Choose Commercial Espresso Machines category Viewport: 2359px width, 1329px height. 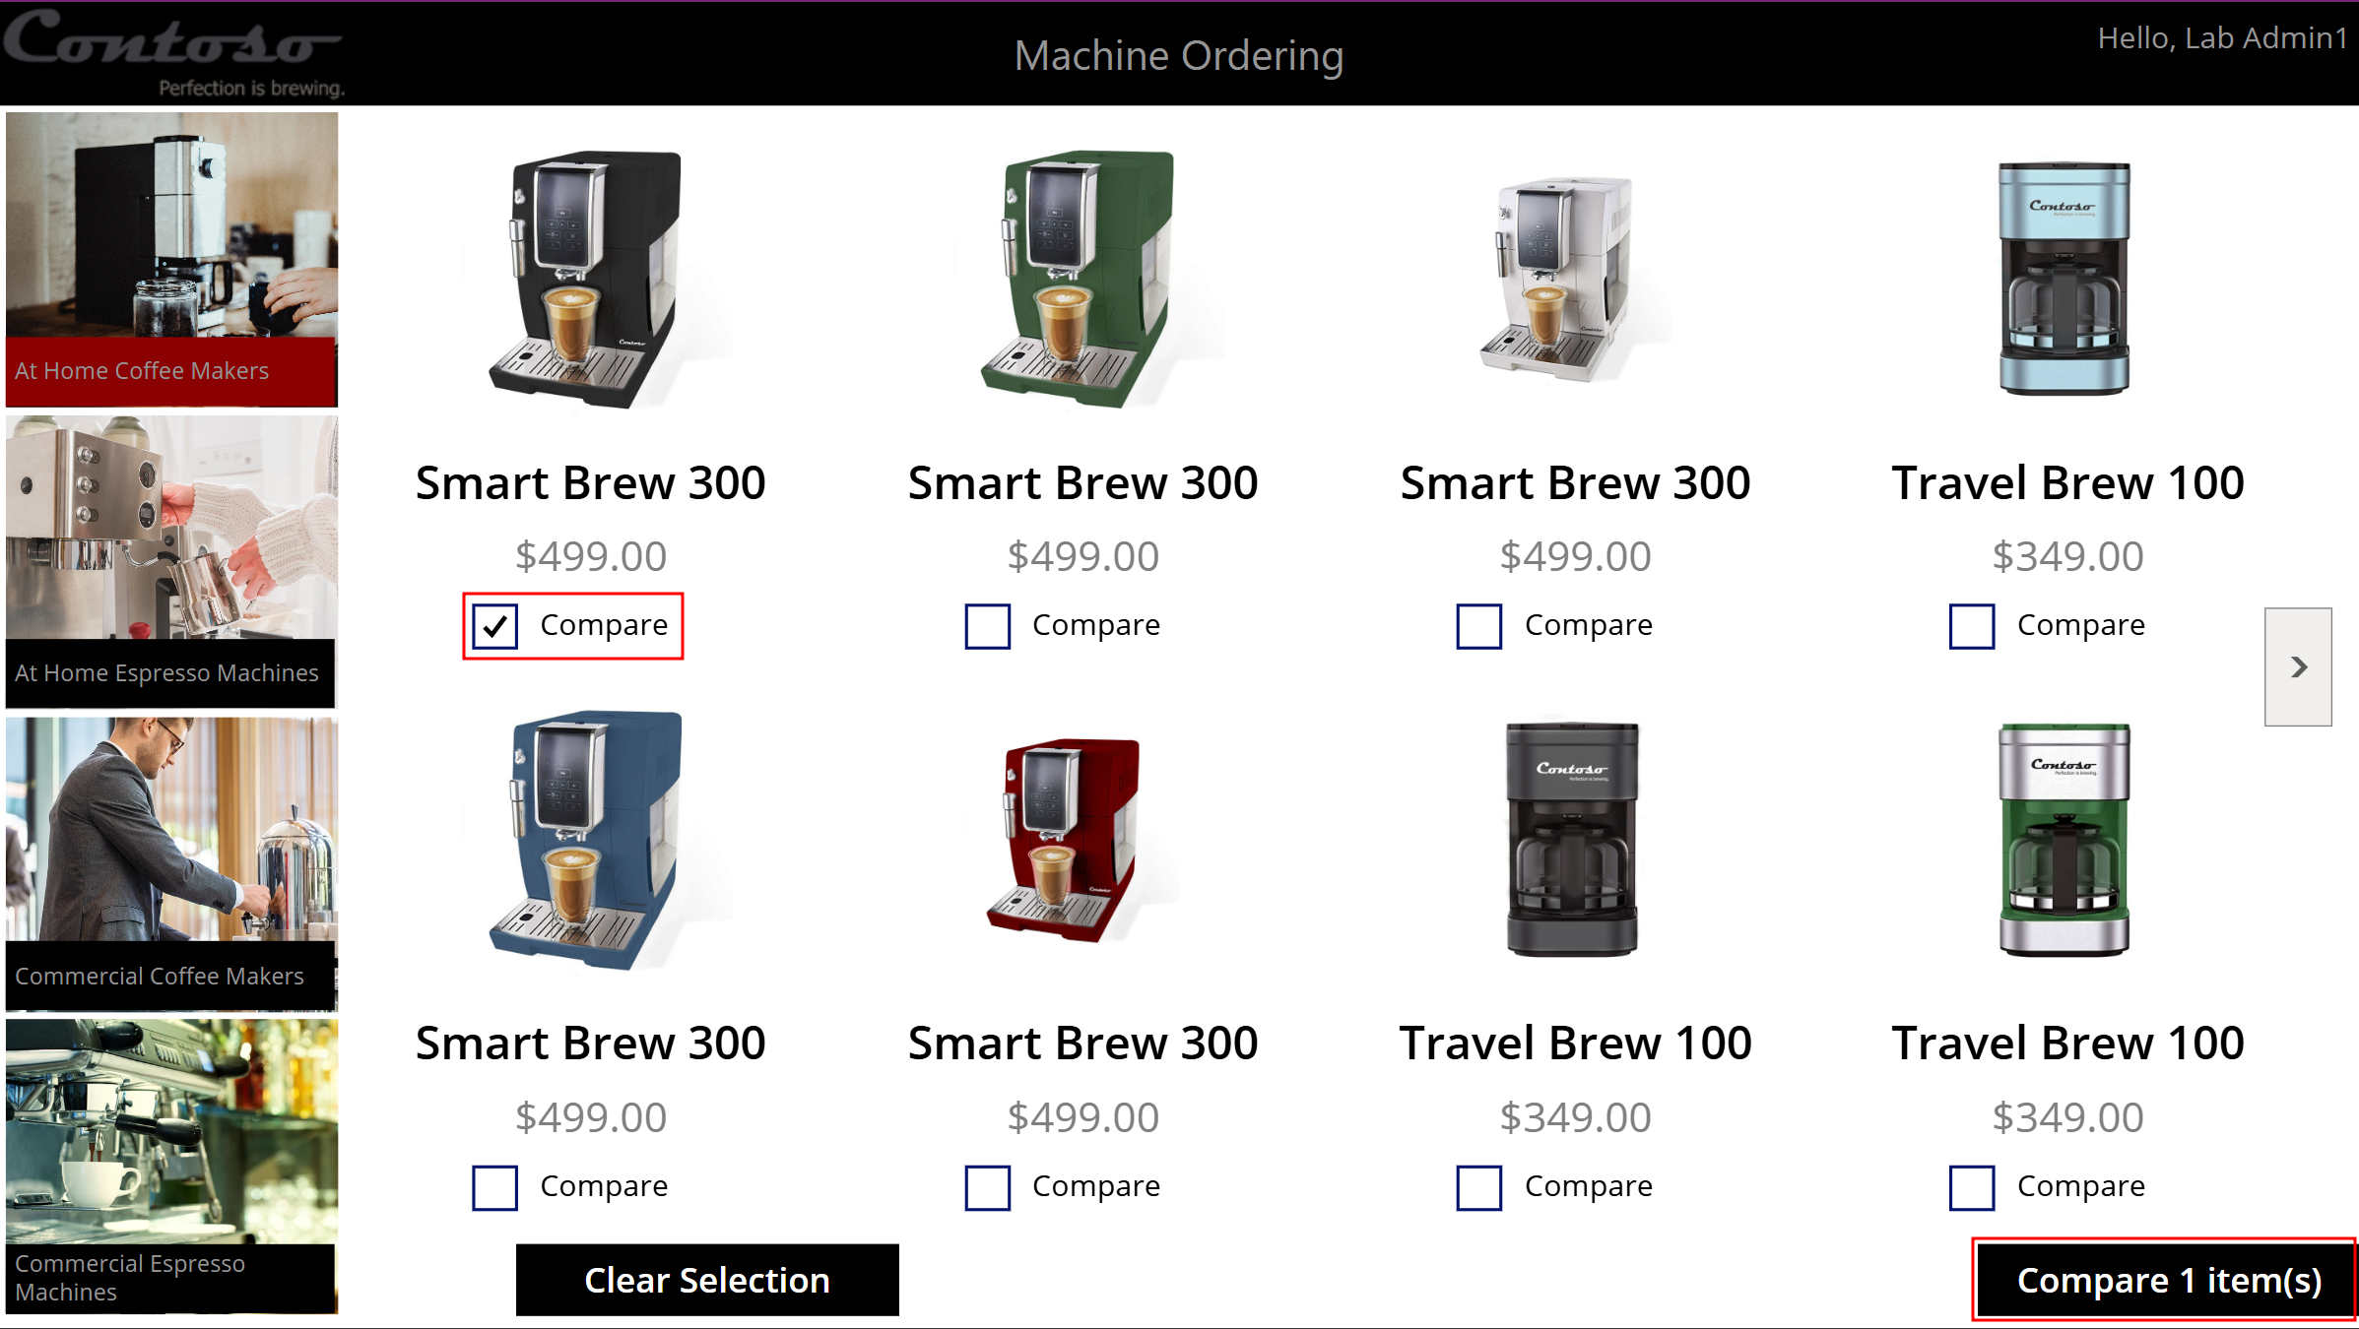(x=171, y=1166)
